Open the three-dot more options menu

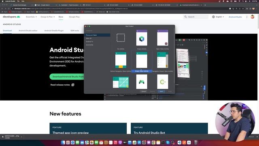coord(247,17)
